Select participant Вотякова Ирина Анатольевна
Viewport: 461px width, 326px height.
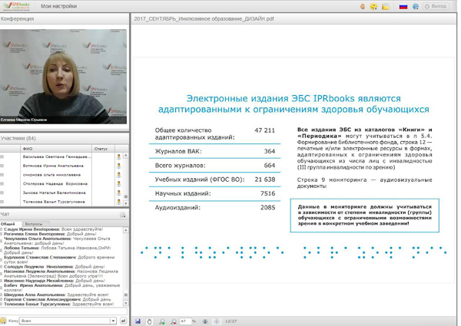coord(53,166)
